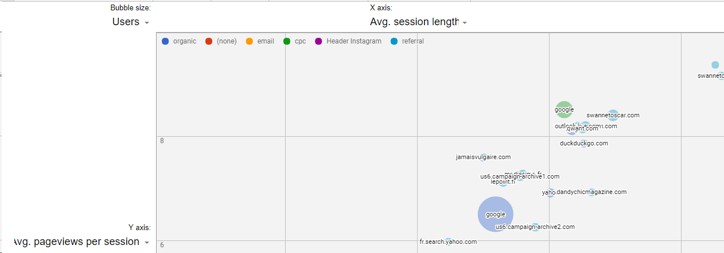Image resolution: width=724 pixels, height=253 pixels.
Task: Click the email legend orange dot
Action: pyautogui.click(x=249, y=41)
